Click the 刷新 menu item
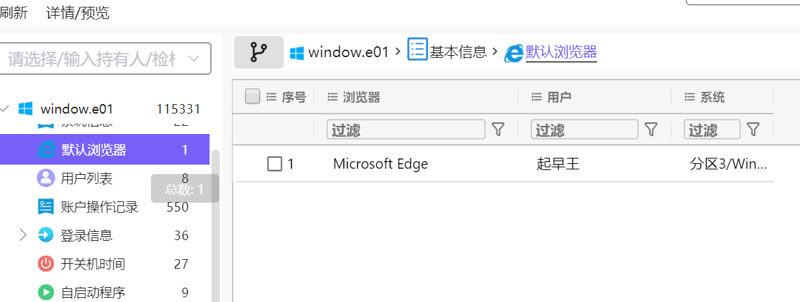Viewport: 800px width, 302px height. point(14,13)
